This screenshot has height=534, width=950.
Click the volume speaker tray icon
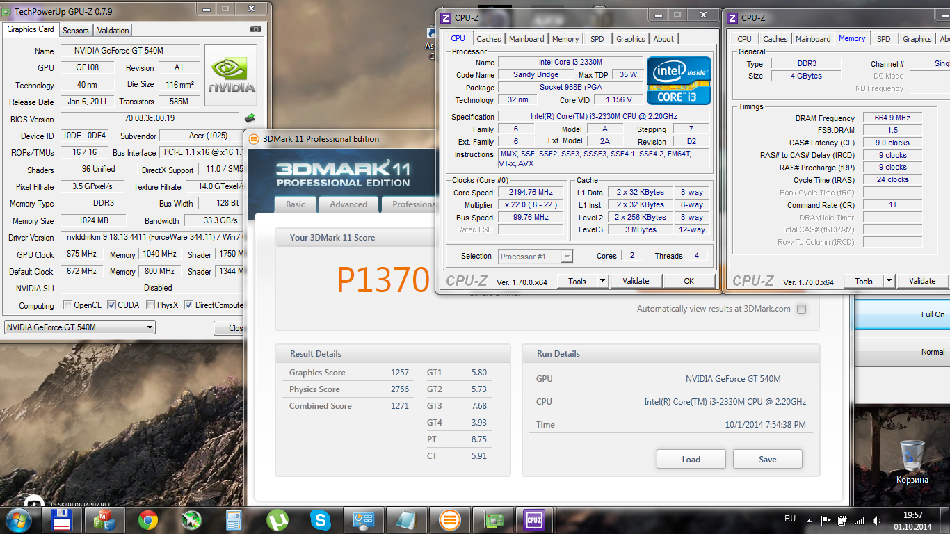(876, 520)
